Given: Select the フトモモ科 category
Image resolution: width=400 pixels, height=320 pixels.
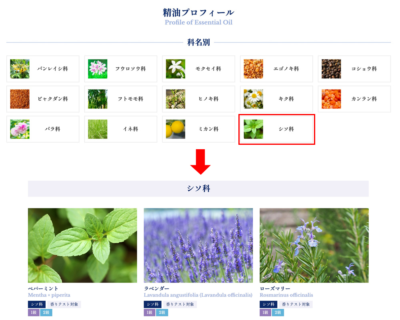Looking at the screenshot, I should (x=120, y=99).
